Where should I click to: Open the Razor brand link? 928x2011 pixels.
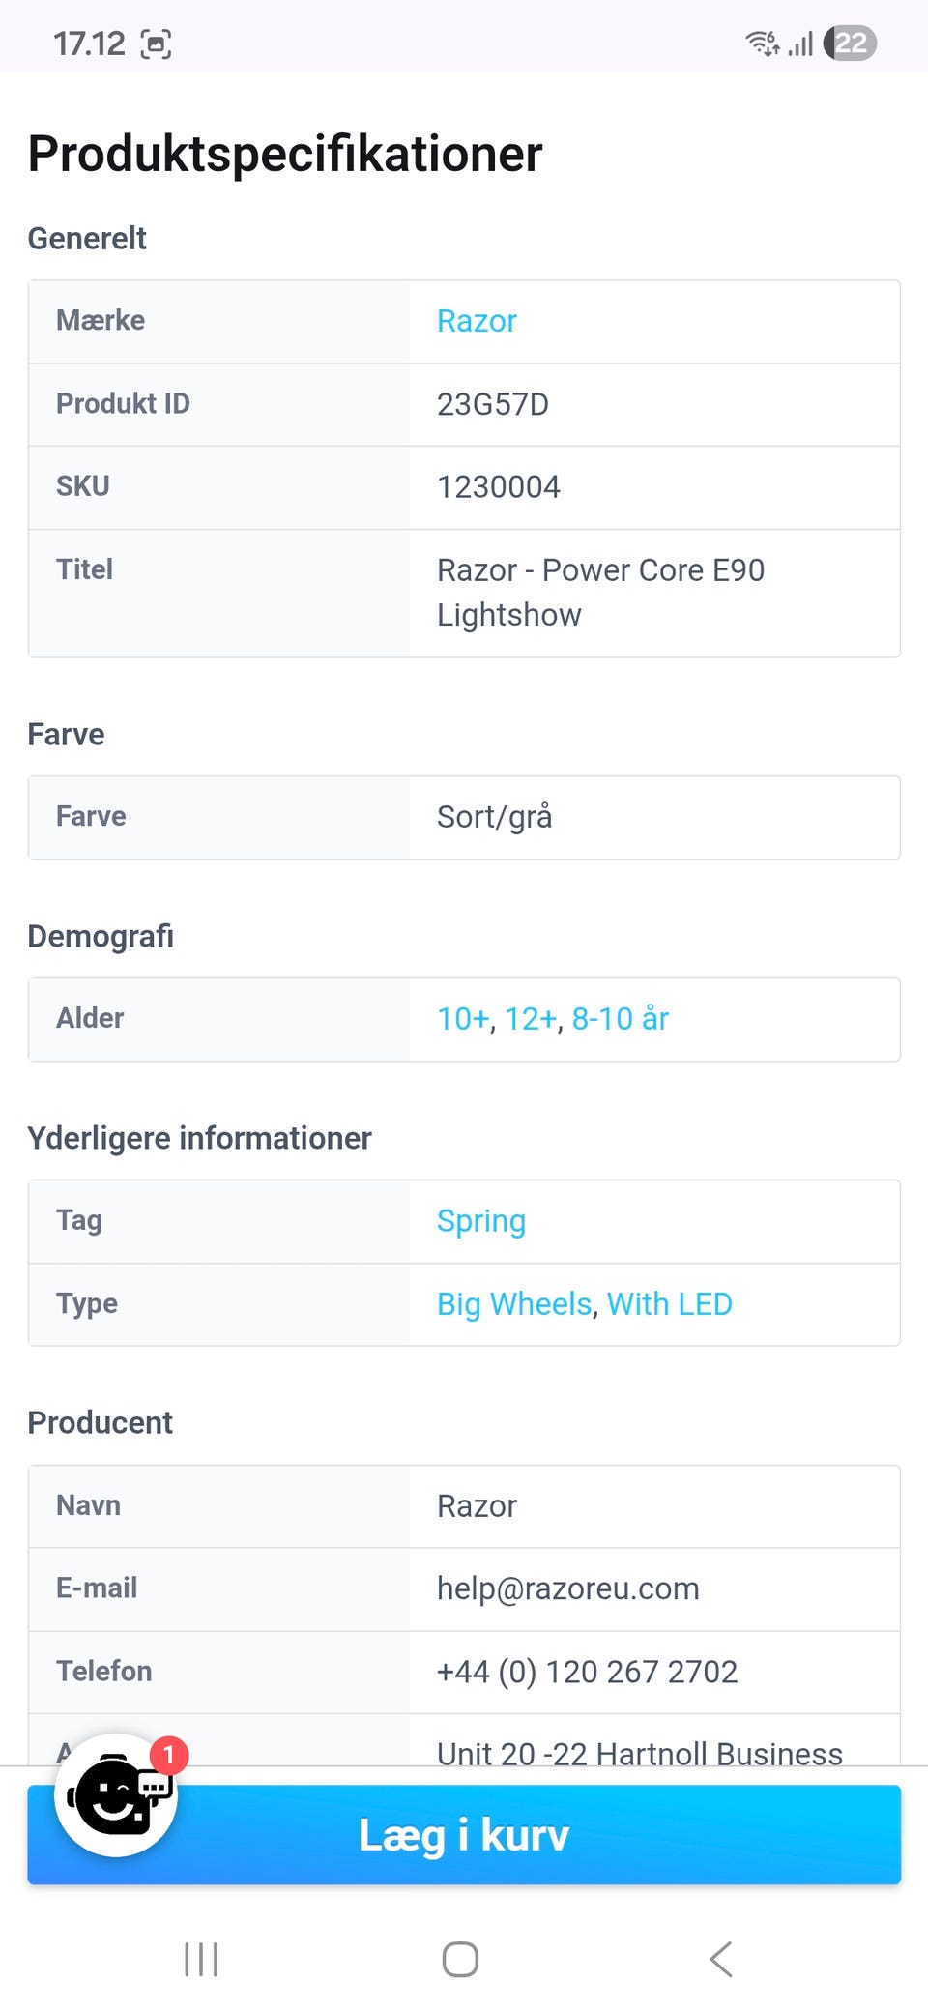pos(477,321)
